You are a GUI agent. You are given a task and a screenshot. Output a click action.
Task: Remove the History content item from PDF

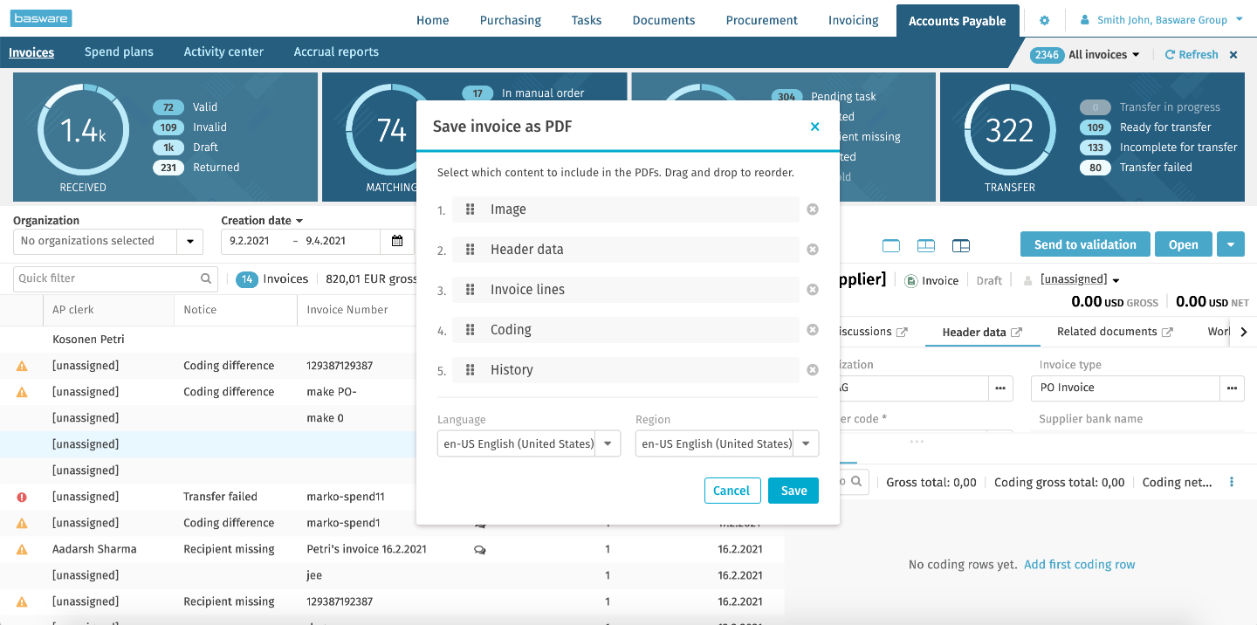click(x=812, y=369)
